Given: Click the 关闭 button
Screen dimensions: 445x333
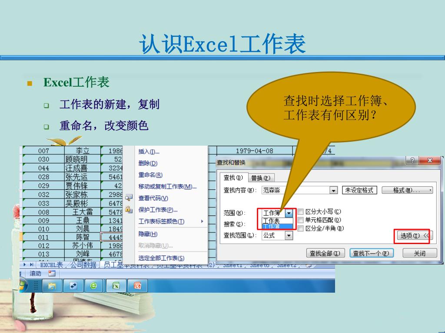Looking at the screenshot, I should coord(419,253).
